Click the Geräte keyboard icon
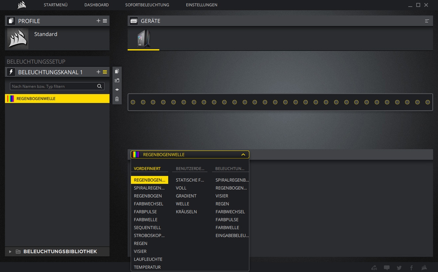The image size is (438, 272). (134, 21)
